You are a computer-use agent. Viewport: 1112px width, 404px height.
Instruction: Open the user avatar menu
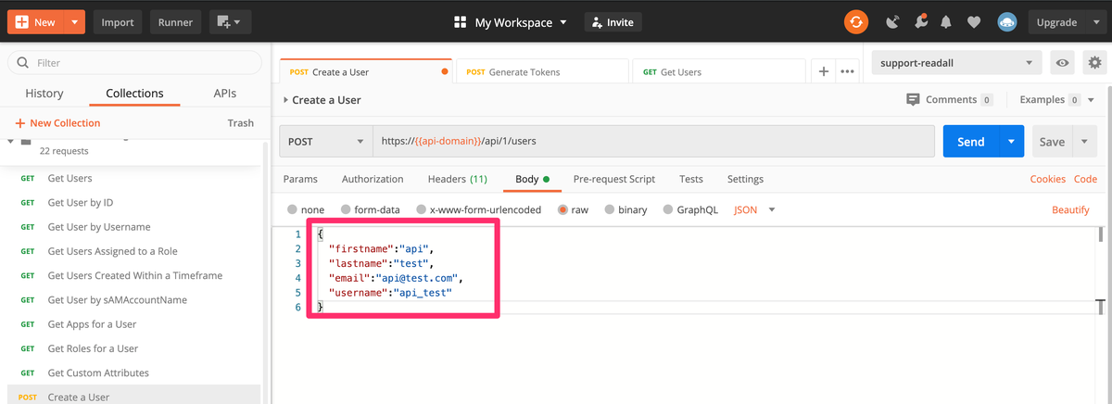1007,22
